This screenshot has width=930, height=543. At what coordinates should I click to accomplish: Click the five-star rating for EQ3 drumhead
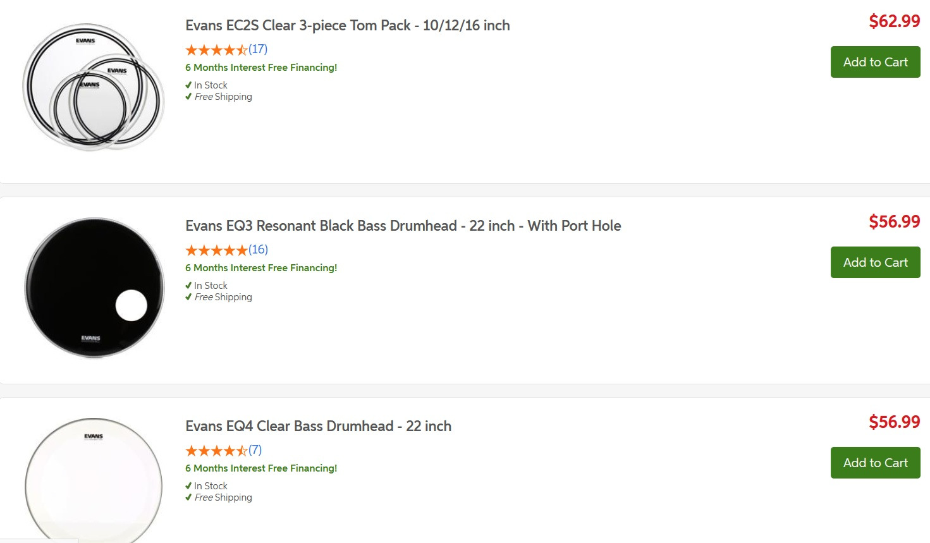(216, 250)
